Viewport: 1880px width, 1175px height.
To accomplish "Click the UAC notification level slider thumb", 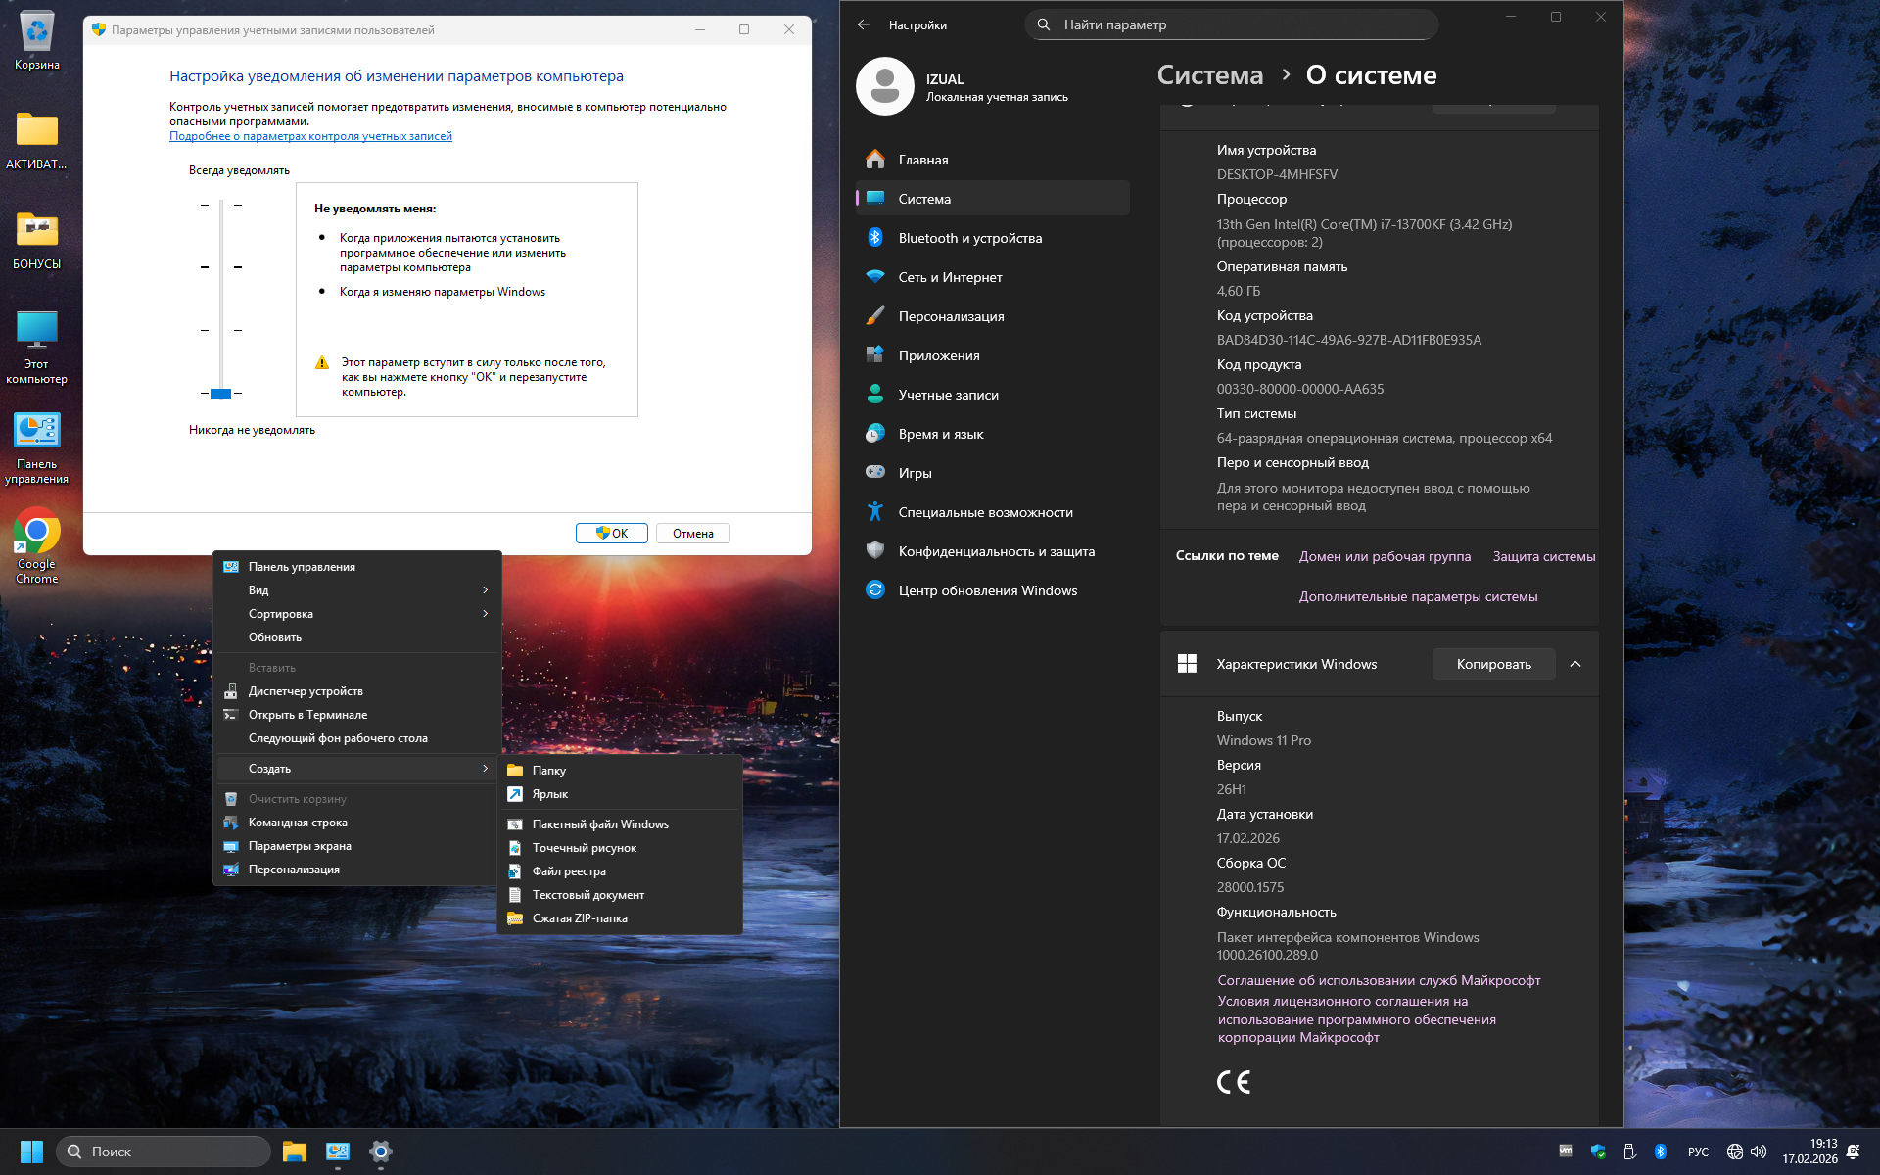I will coord(221,393).
